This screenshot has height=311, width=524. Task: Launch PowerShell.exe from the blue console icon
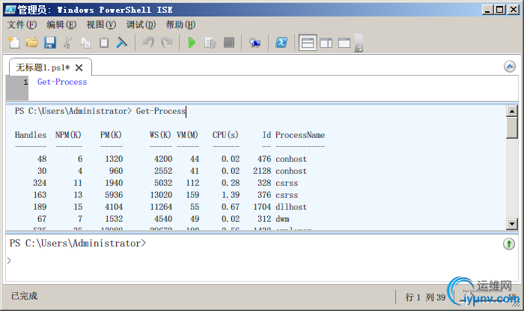click(x=282, y=43)
